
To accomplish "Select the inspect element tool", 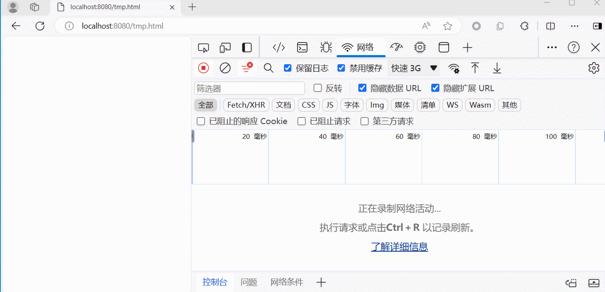I will [x=203, y=47].
